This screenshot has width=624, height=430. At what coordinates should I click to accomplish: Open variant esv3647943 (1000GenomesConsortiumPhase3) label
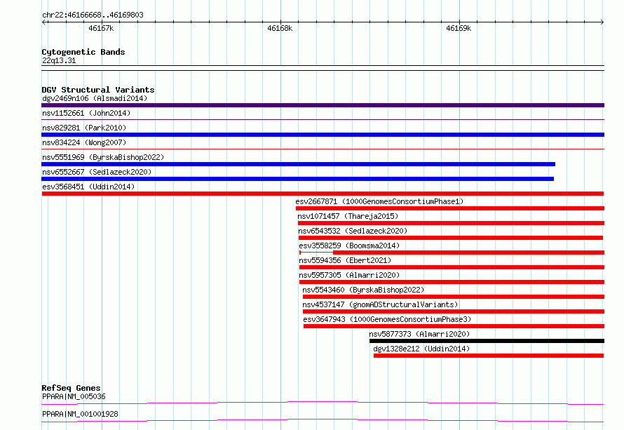[x=387, y=319]
